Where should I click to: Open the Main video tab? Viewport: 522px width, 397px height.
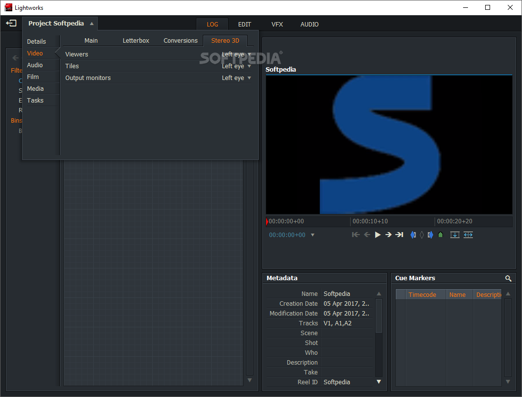[91, 41]
